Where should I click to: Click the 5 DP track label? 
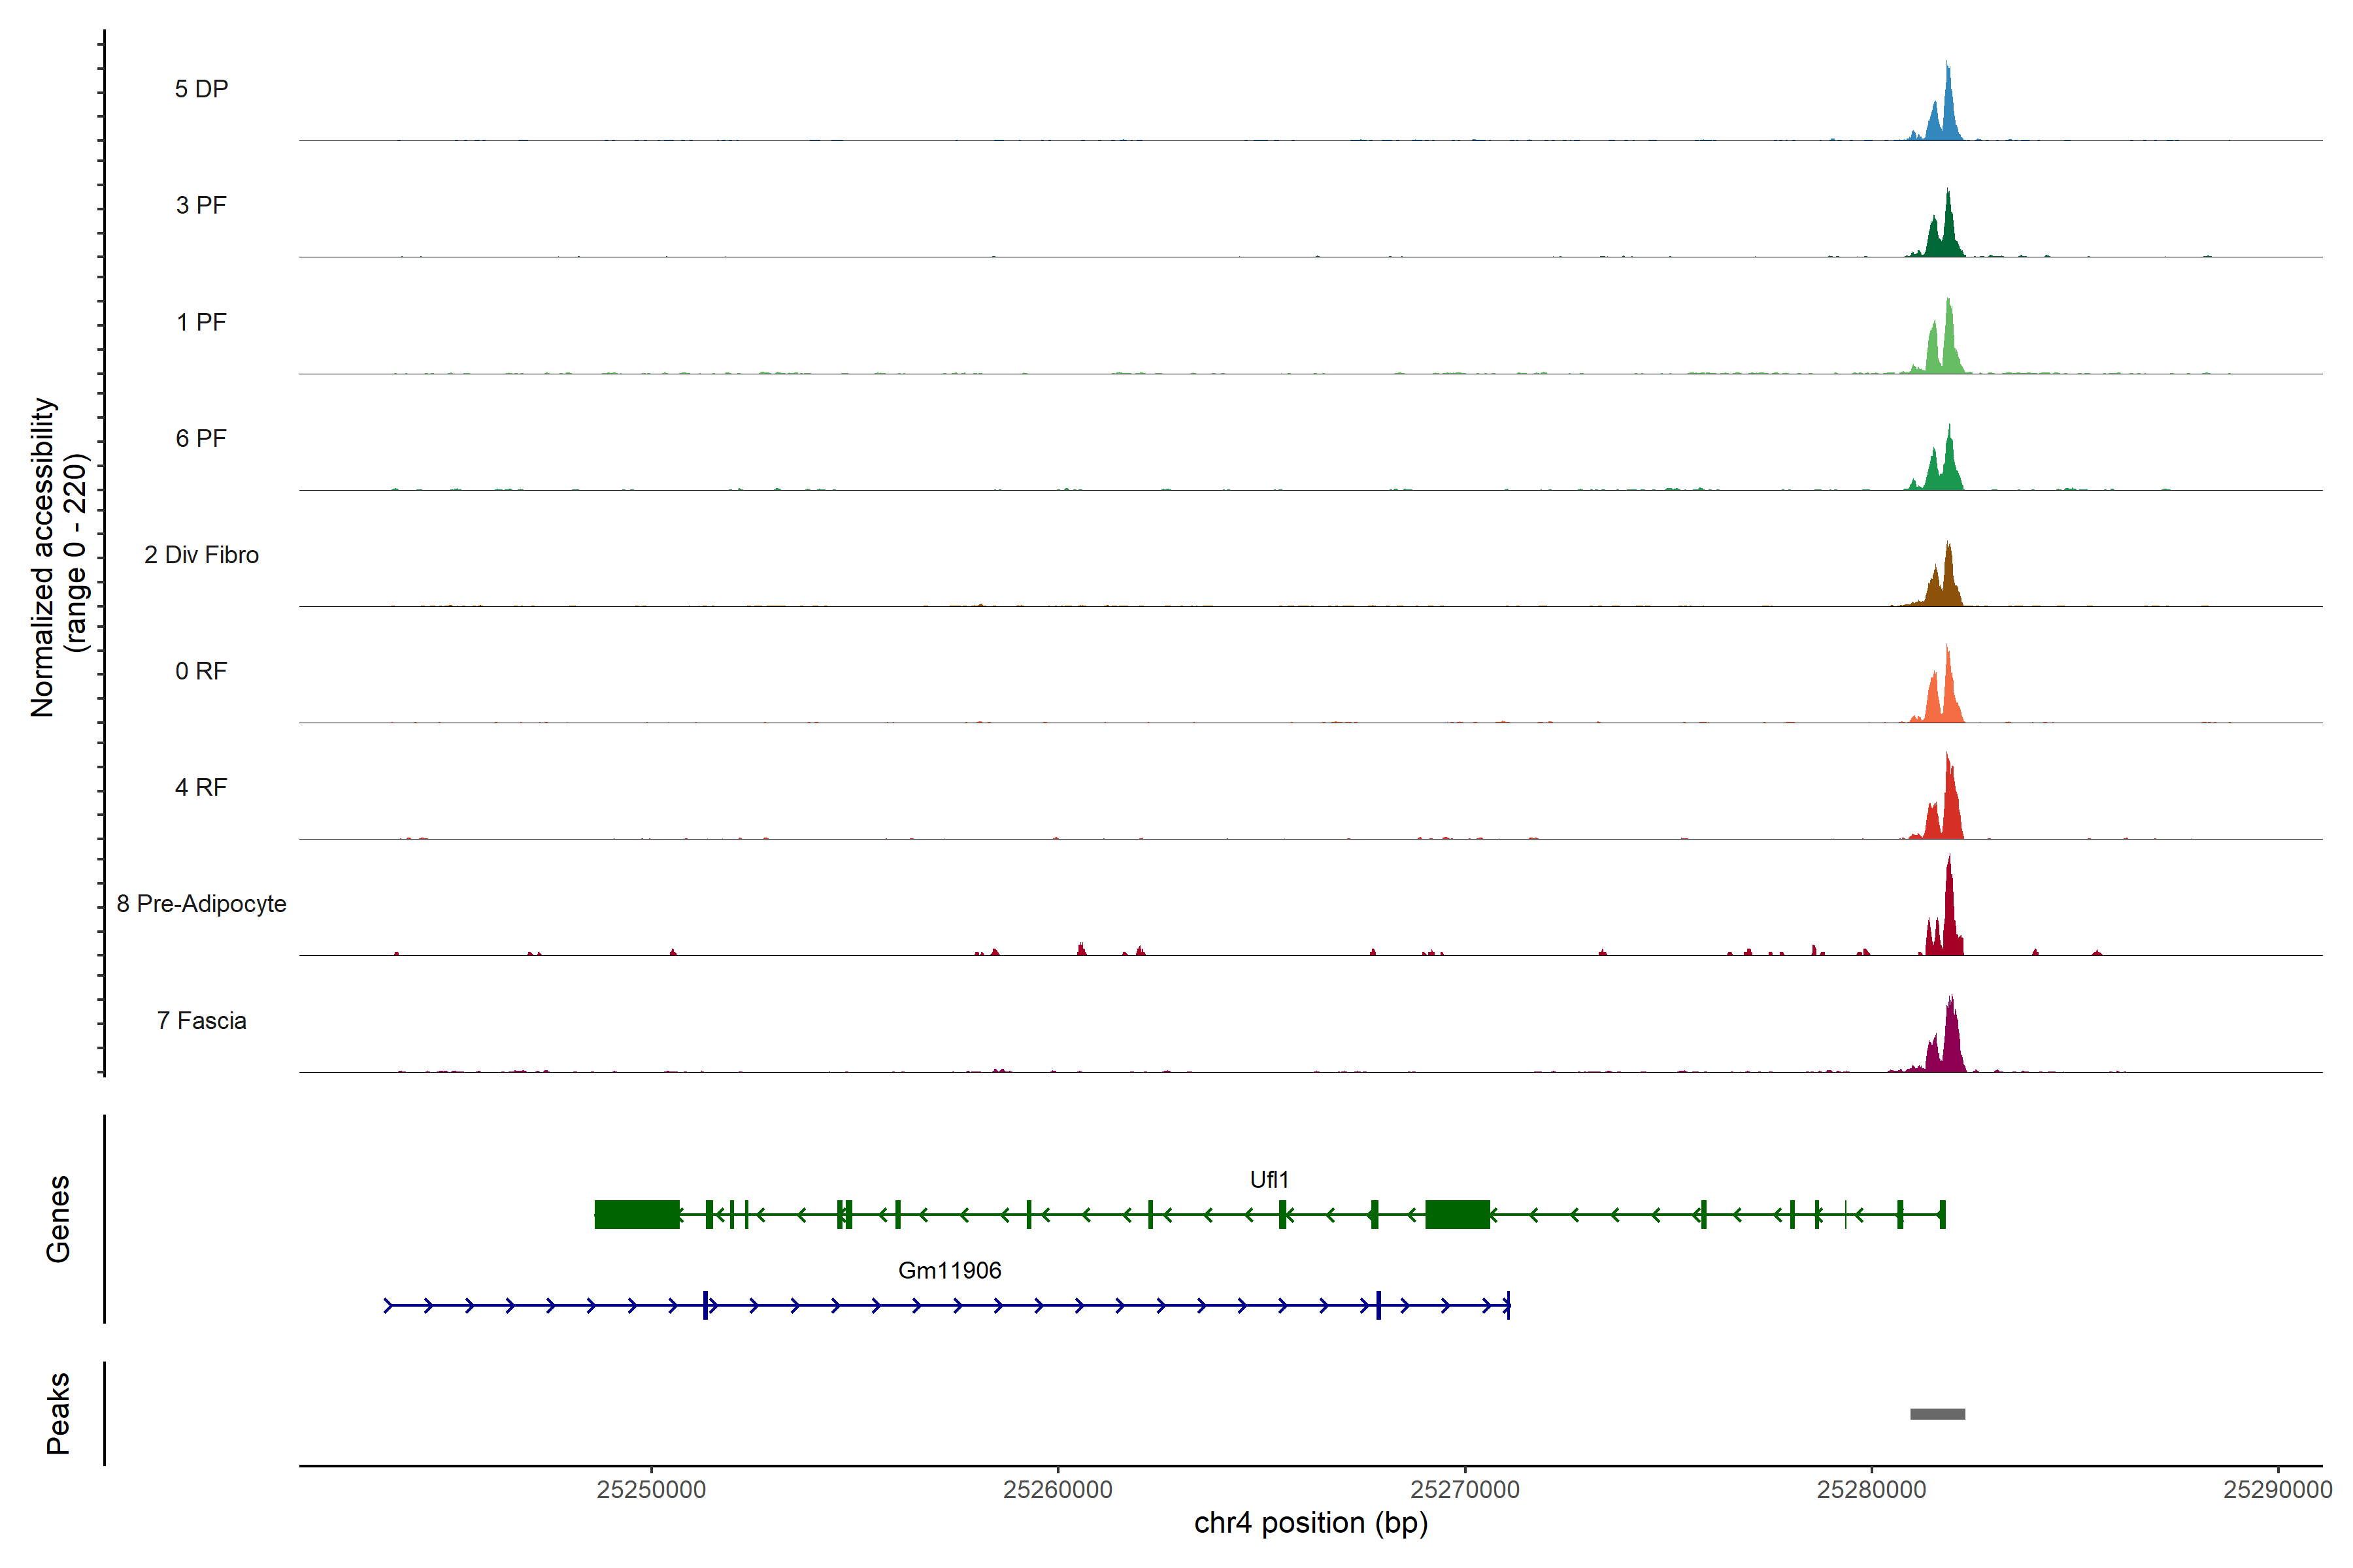(x=201, y=89)
